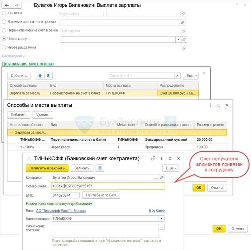Open 'Все банки' link
The width and height of the screenshot is (251, 250).
[x=157, y=211]
